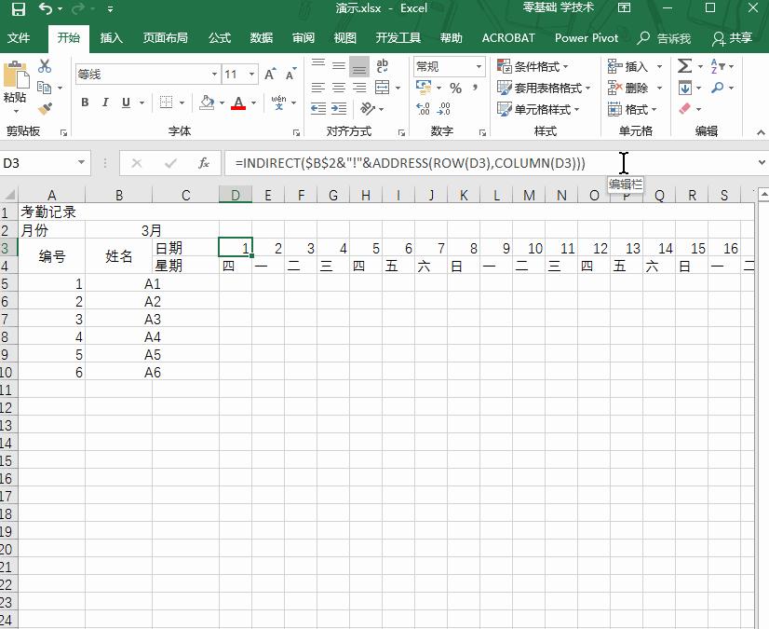Toggle Bold formatting
The image size is (769, 629).
tap(85, 103)
